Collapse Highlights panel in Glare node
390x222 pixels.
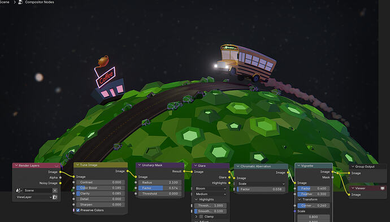(x=196, y=199)
